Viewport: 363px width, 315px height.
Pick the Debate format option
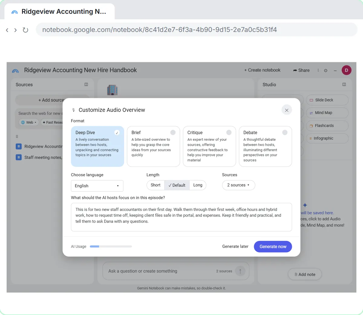point(265,146)
